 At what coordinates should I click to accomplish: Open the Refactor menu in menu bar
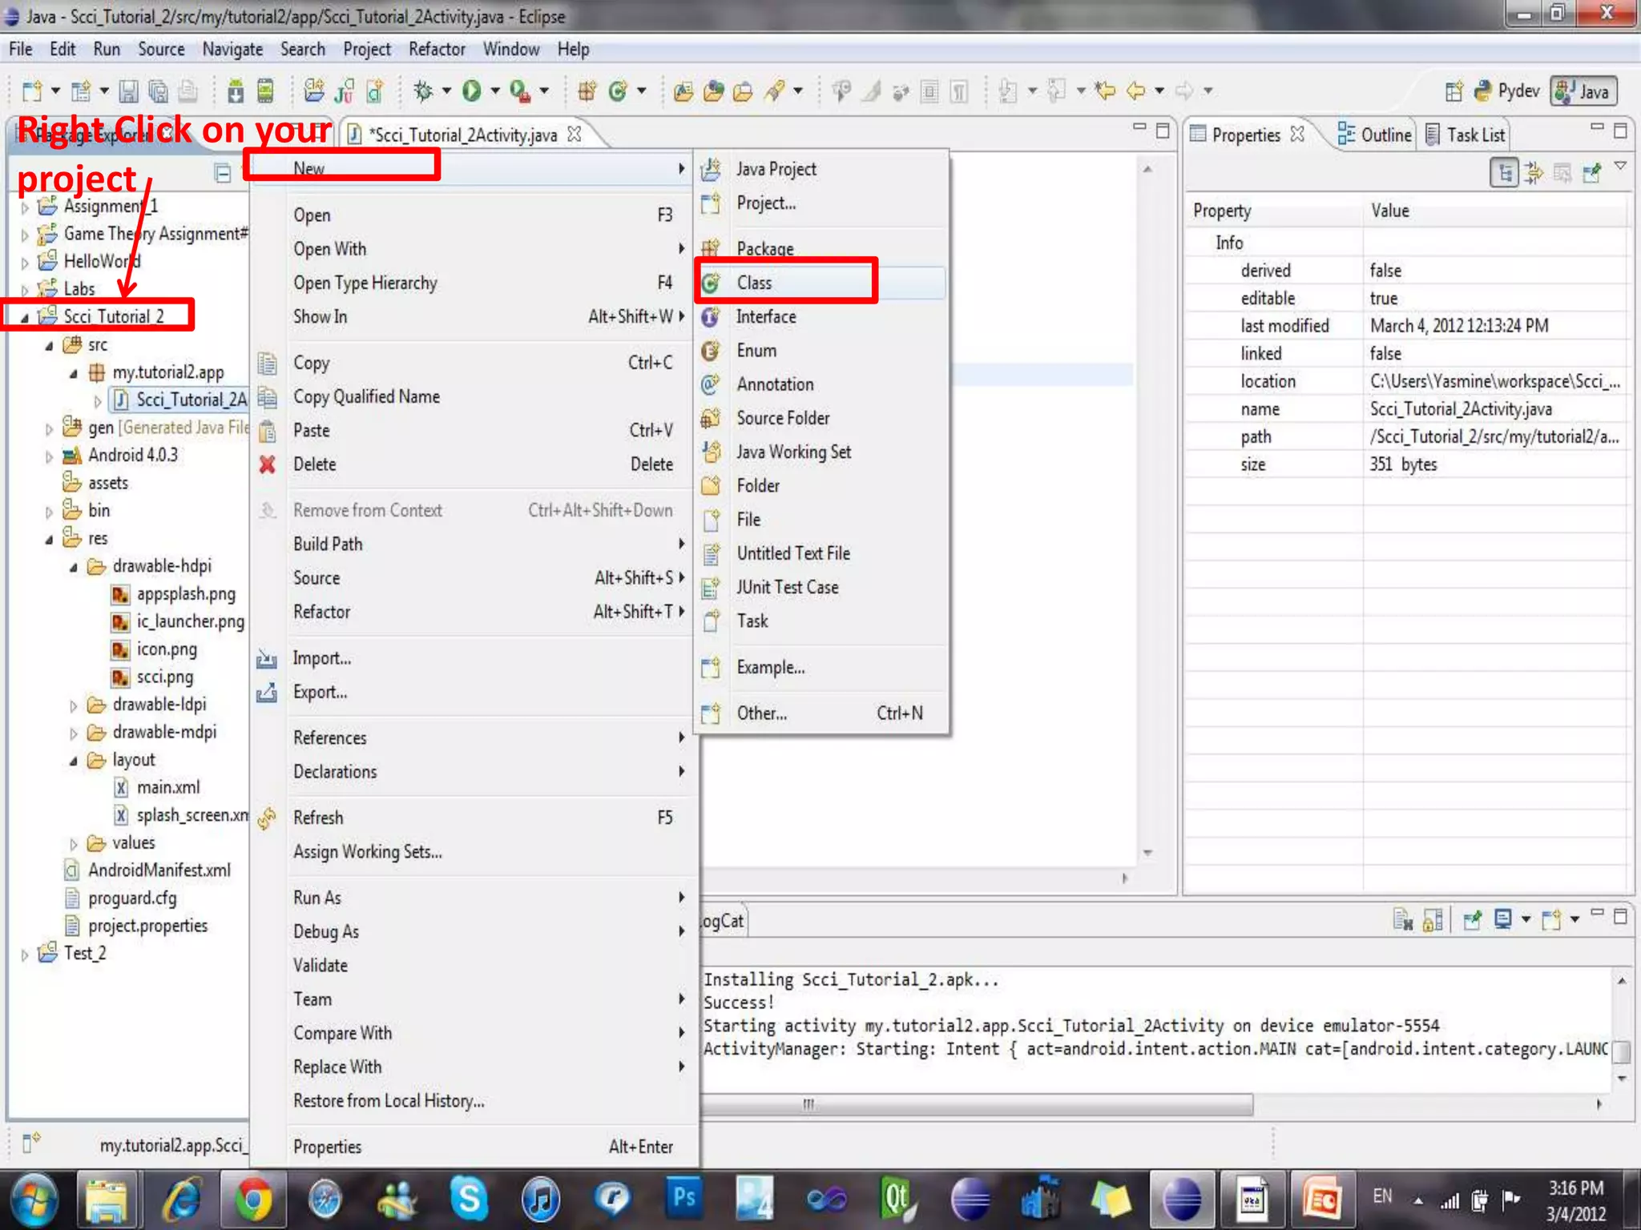[437, 50]
